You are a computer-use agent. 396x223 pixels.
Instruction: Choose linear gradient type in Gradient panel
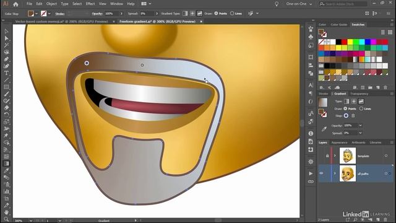[x=346, y=102]
